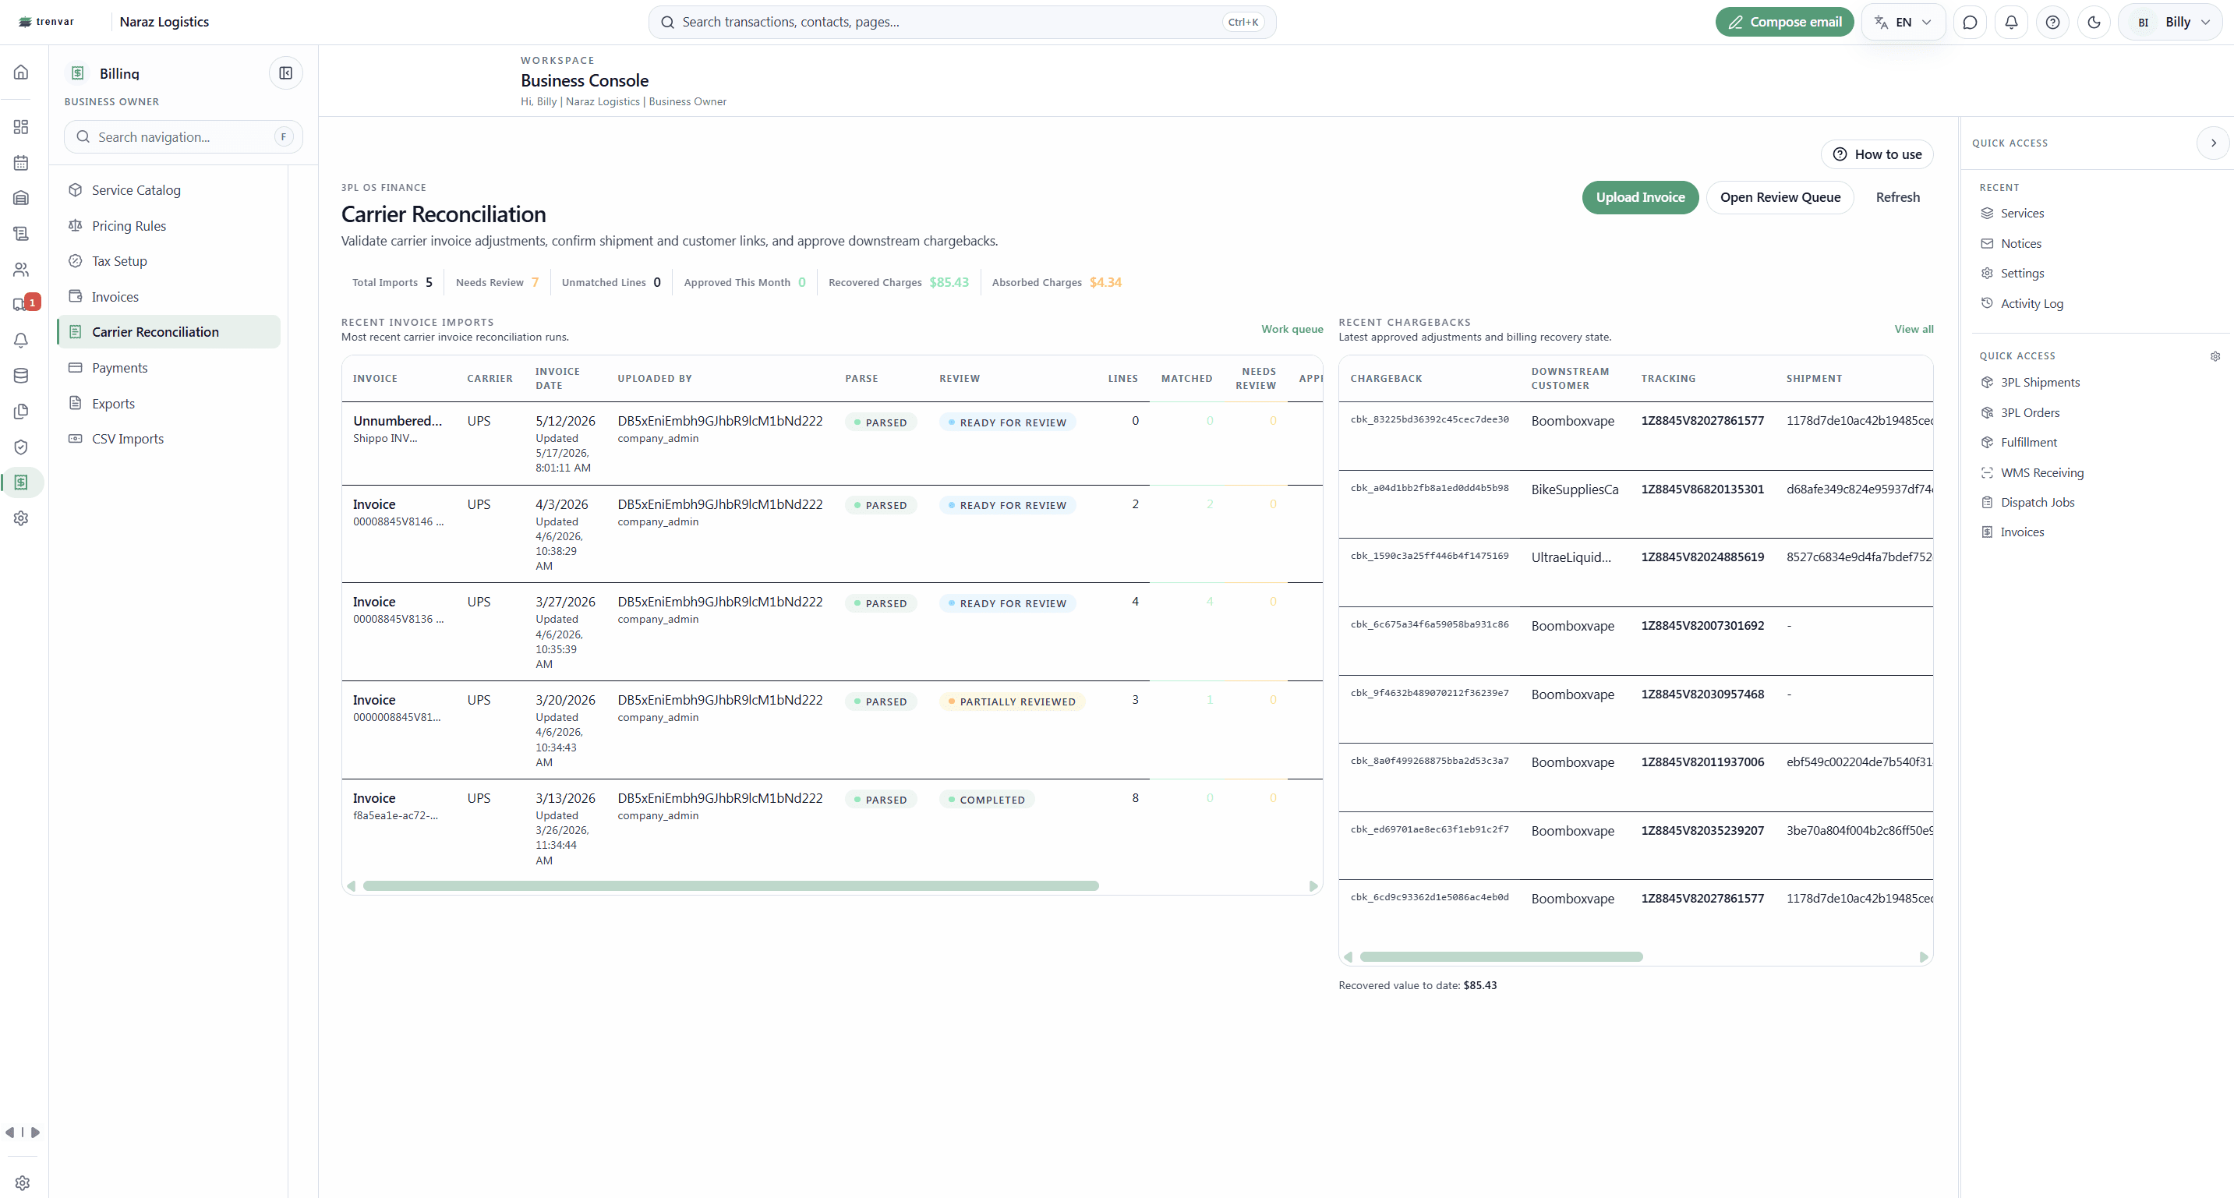The height and width of the screenshot is (1198, 2234).
Task: Open the chat messages icon in header
Action: (x=1970, y=23)
